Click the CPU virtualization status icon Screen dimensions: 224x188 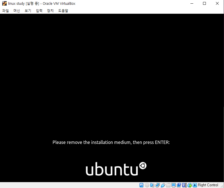184,185
